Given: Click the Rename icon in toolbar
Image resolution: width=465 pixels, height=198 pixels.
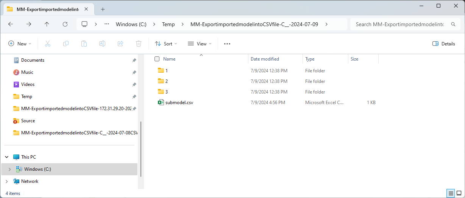Looking at the screenshot, I should [102, 44].
